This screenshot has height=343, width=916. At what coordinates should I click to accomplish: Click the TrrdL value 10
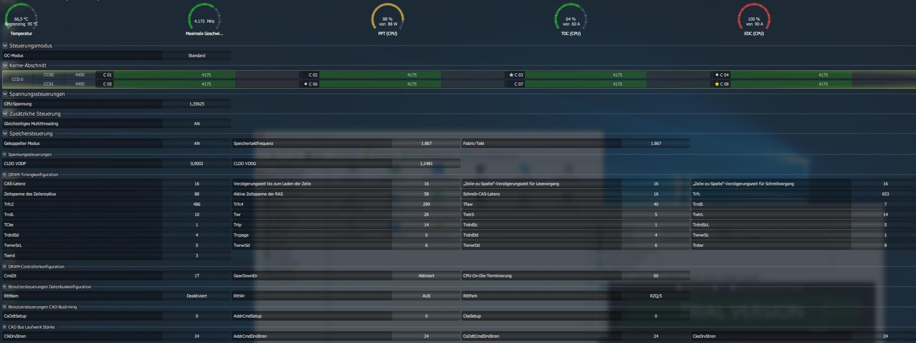[197, 215]
